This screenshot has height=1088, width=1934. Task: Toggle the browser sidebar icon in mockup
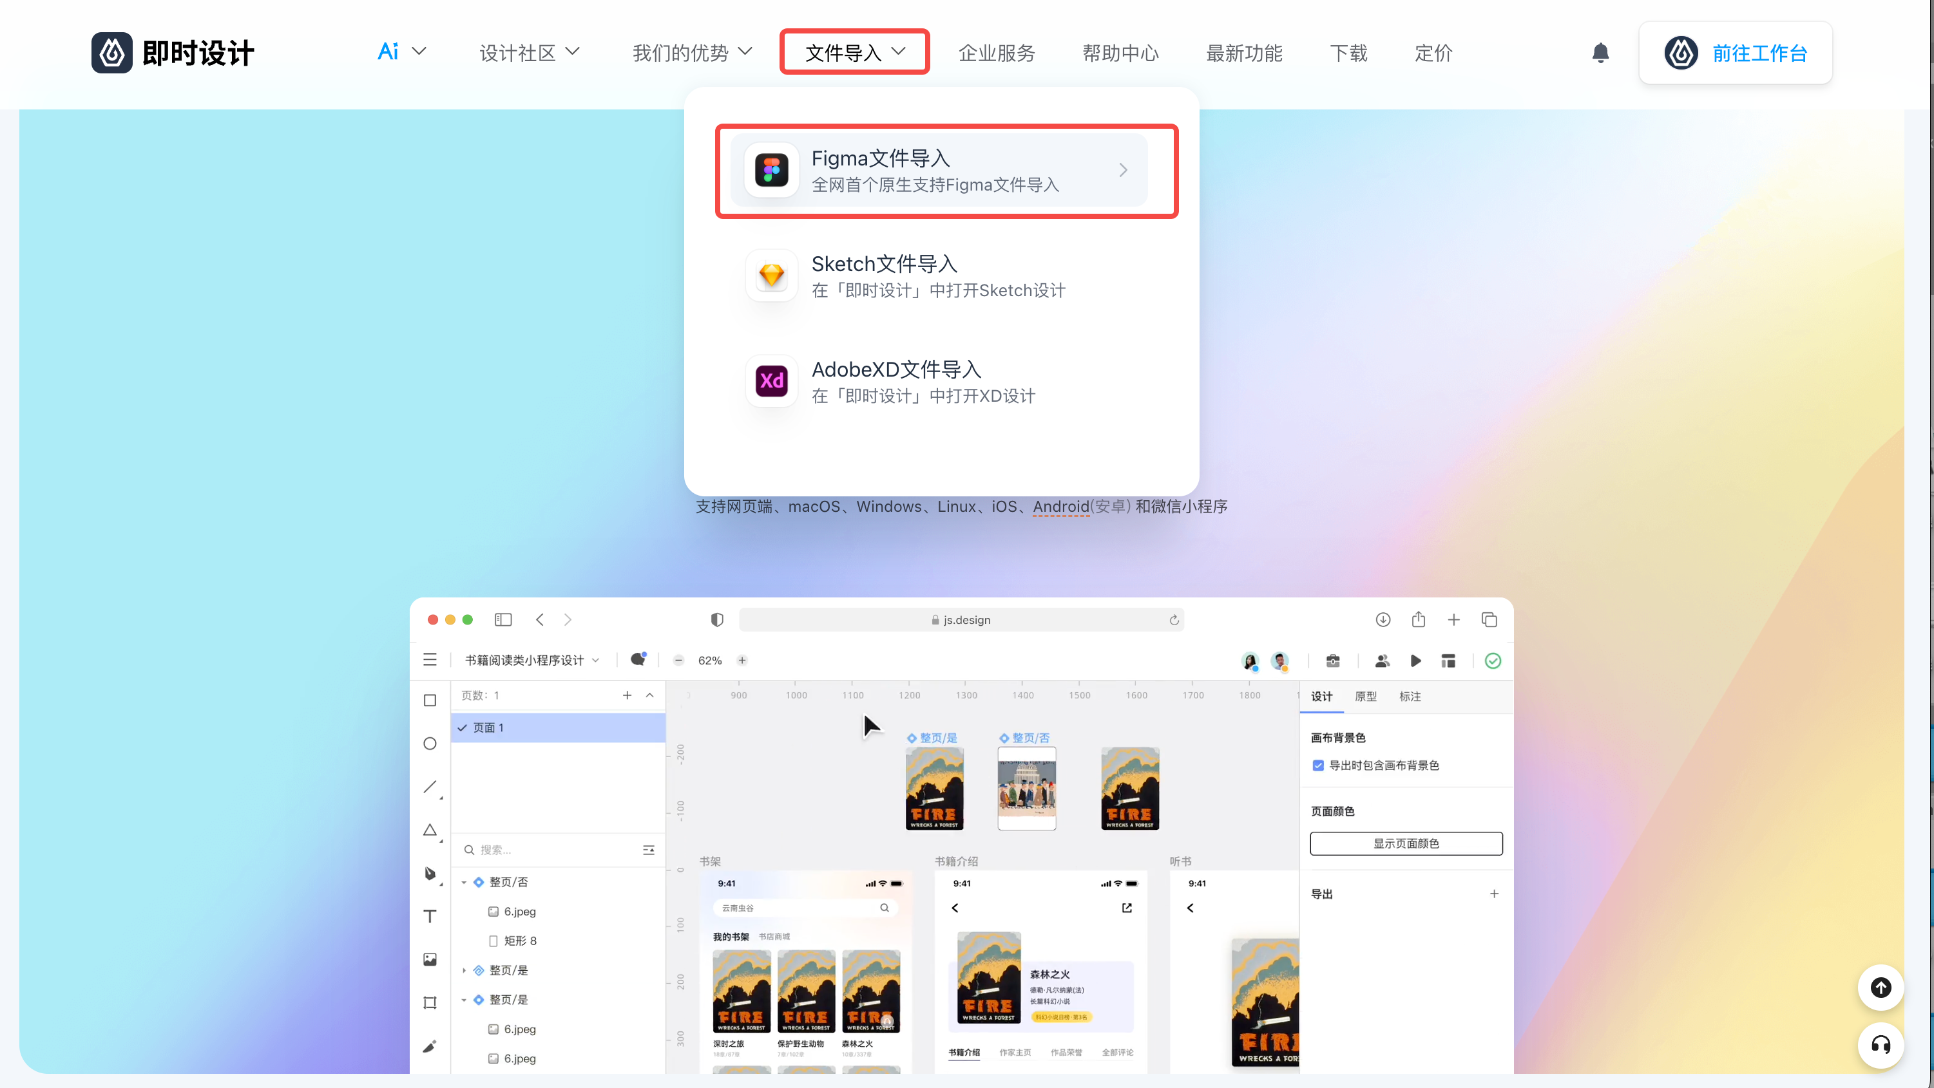pos(503,620)
